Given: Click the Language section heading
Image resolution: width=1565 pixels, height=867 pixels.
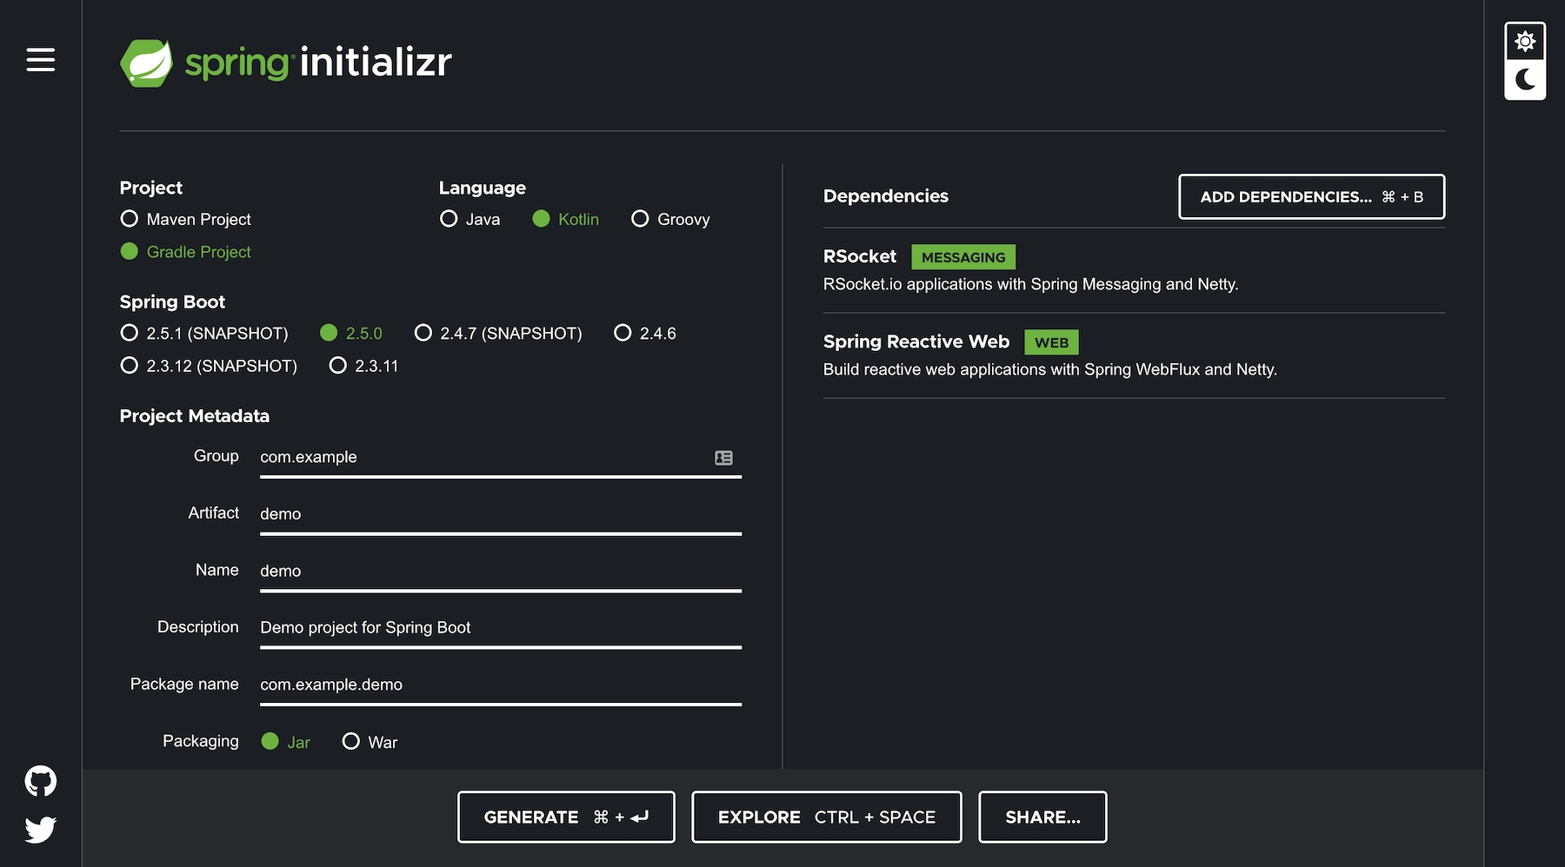Looking at the screenshot, I should coord(483,188).
